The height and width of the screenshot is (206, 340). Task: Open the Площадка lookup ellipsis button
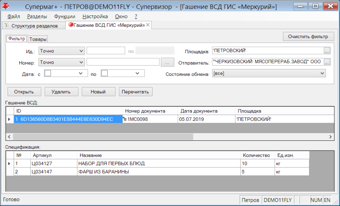tap(327, 51)
